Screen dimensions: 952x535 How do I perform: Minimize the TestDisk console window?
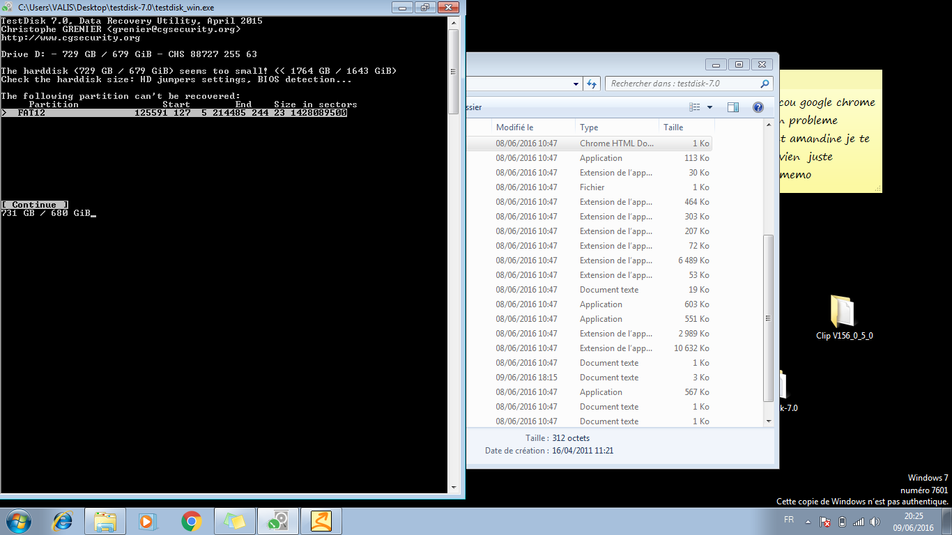point(402,8)
